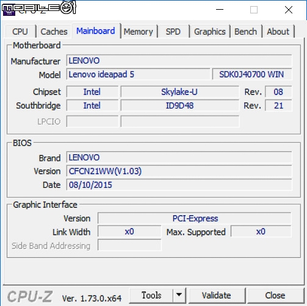This screenshot has width=307, height=306.
Task: Open the SPD tab
Action: pos(173,32)
